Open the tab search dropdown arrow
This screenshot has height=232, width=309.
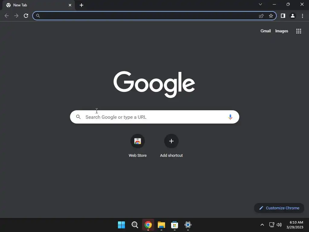pos(260,4)
